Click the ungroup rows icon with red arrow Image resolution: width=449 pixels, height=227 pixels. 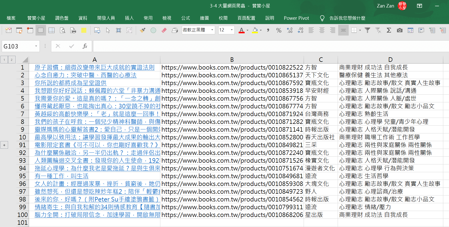click(443, 30)
